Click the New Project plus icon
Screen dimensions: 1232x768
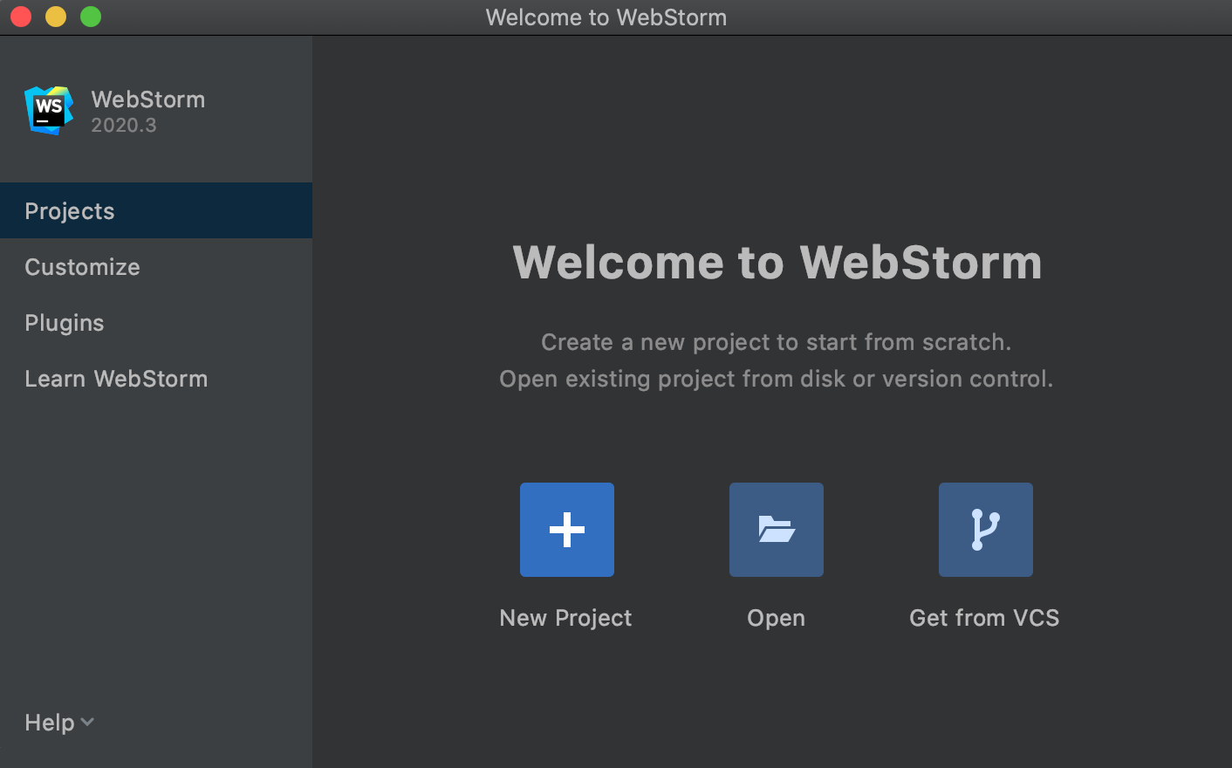click(567, 530)
